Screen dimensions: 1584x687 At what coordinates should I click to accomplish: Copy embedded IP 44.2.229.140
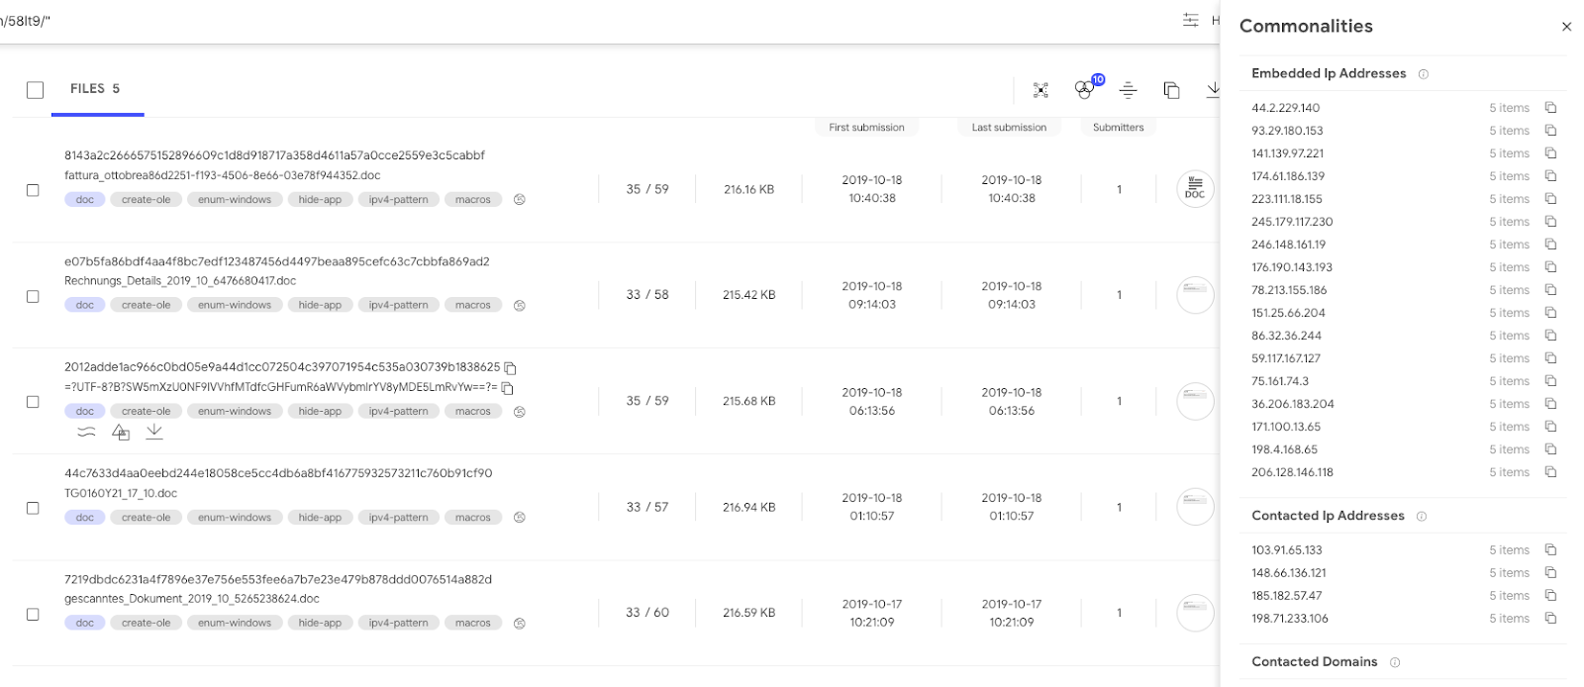point(1550,108)
